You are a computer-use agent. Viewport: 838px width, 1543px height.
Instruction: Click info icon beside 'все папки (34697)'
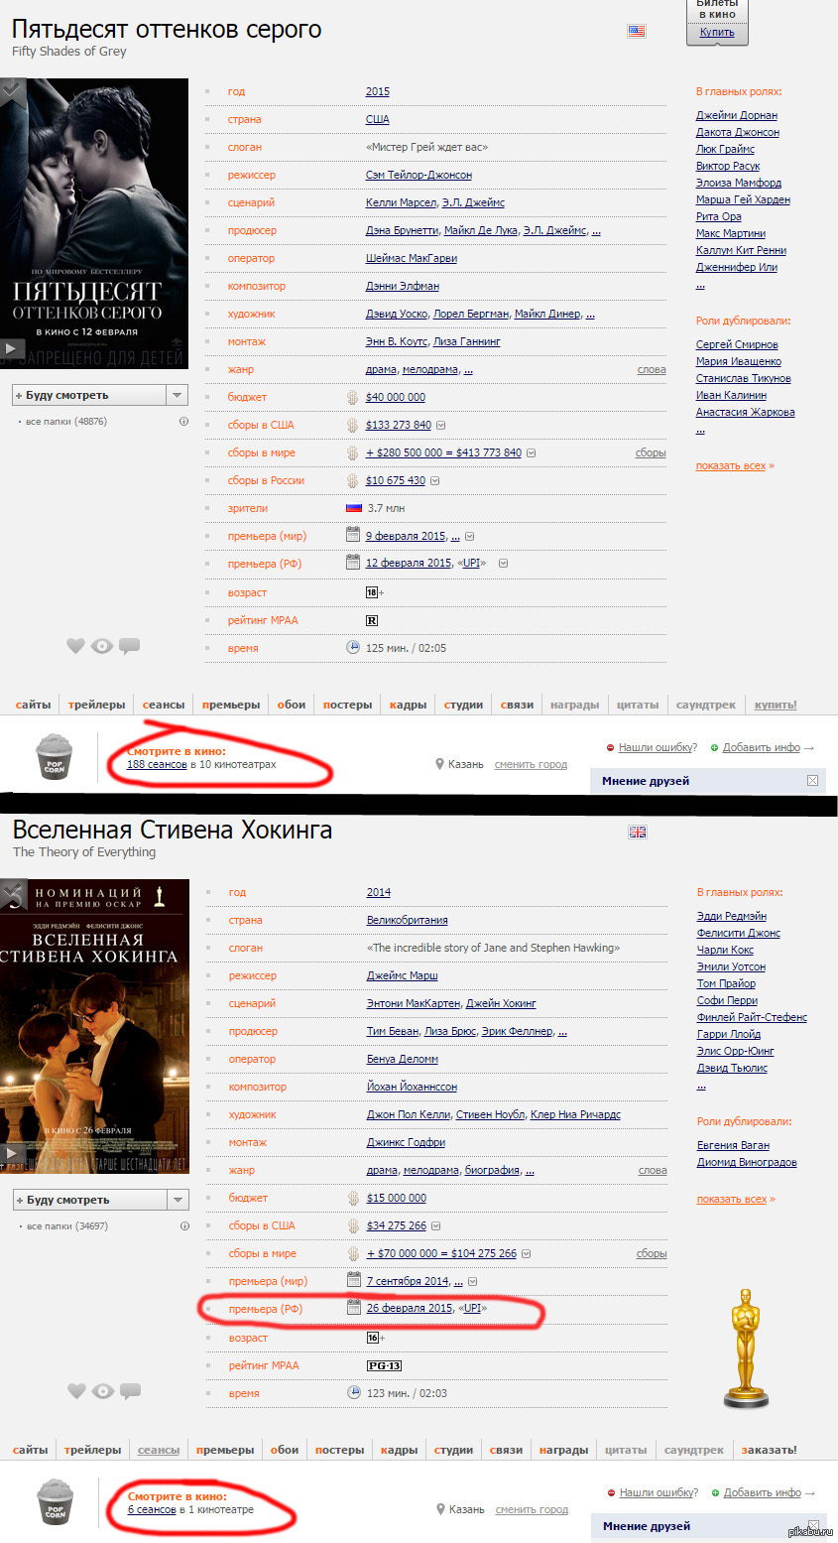(184, 1225)
